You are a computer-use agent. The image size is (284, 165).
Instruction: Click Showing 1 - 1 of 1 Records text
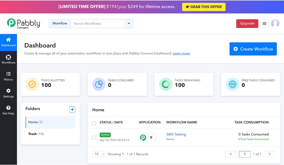[x=128, y=154]
